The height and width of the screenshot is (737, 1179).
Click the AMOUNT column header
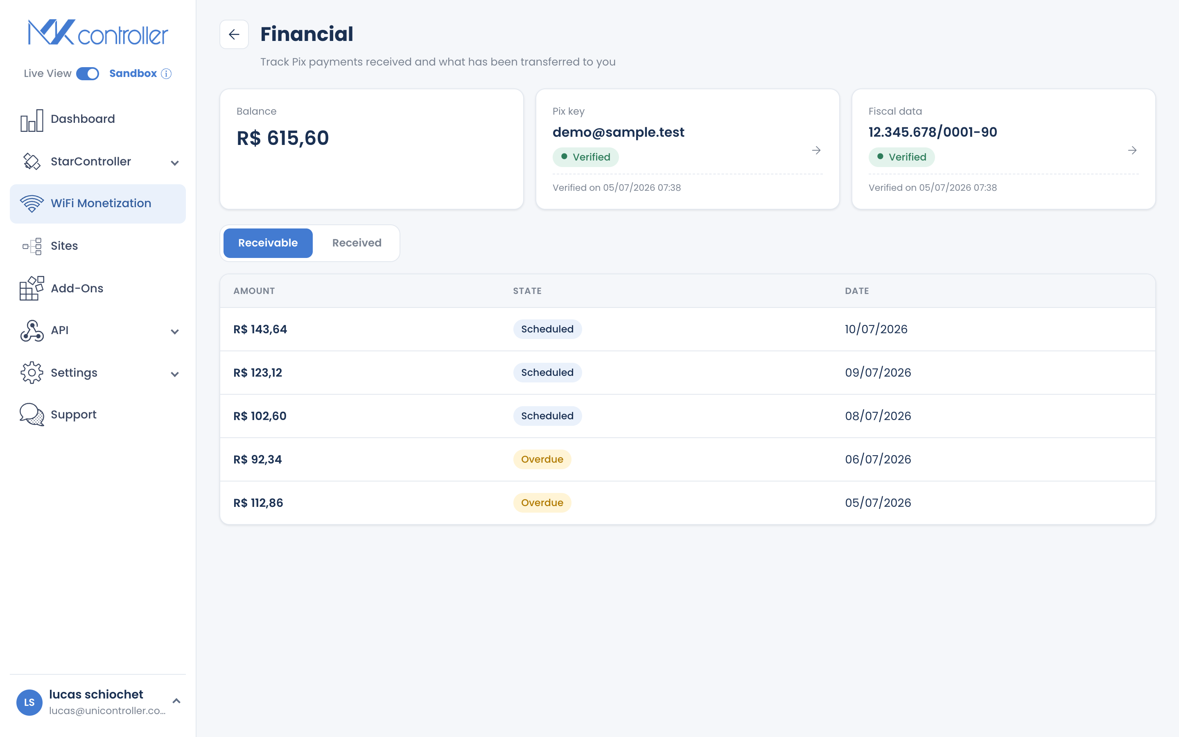(x=254, y=291)
